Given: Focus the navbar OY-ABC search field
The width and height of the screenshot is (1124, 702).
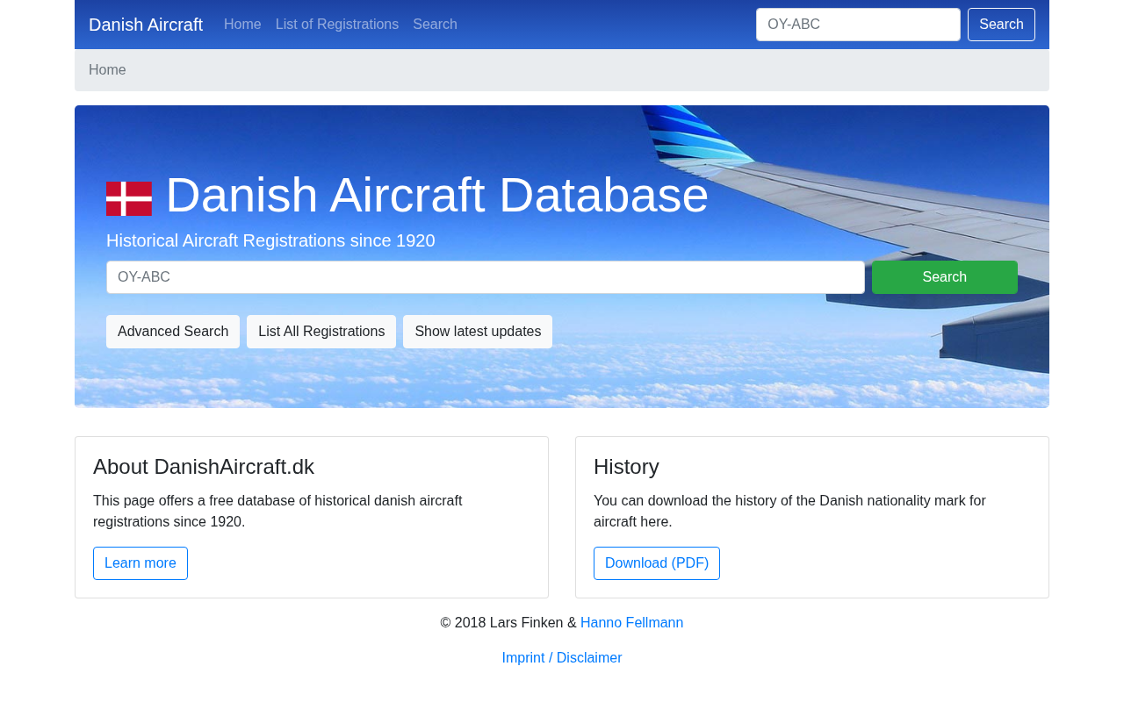Looking at the screenshot, I should click(x=858, y=25).
